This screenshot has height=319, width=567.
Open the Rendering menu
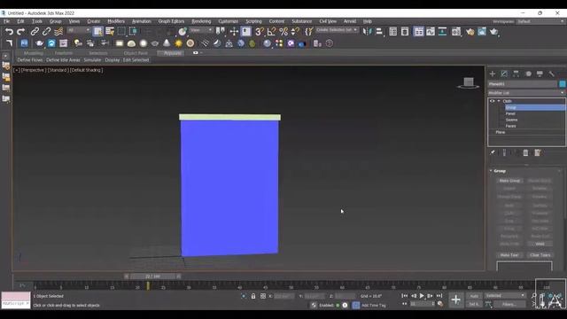201,21
